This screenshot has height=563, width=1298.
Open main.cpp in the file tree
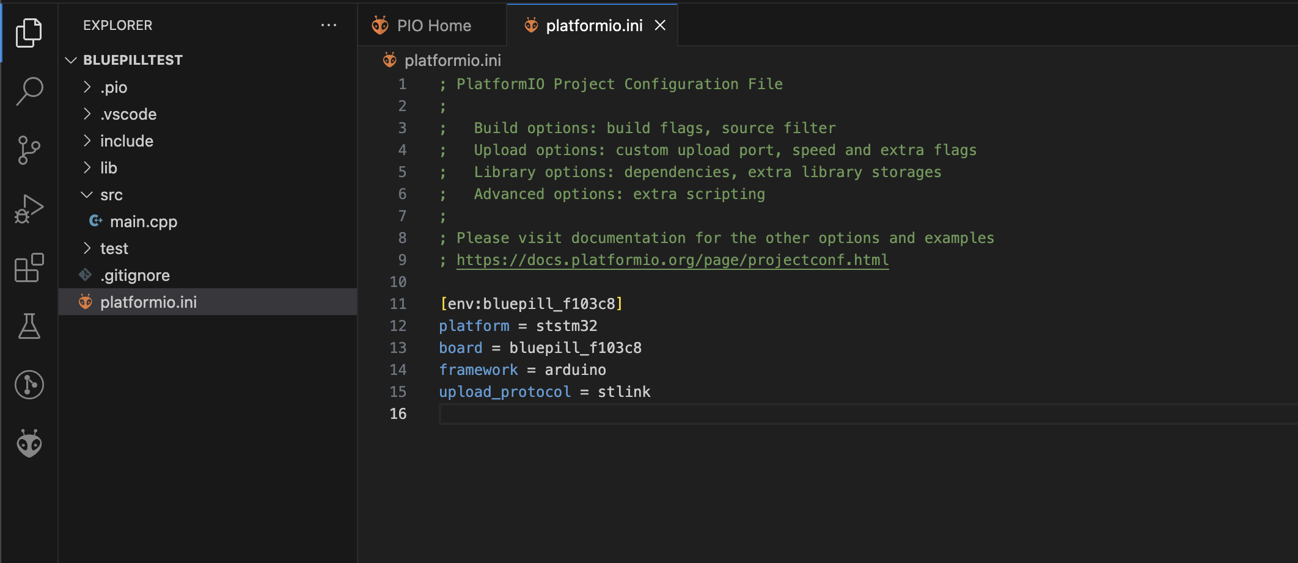143,222
